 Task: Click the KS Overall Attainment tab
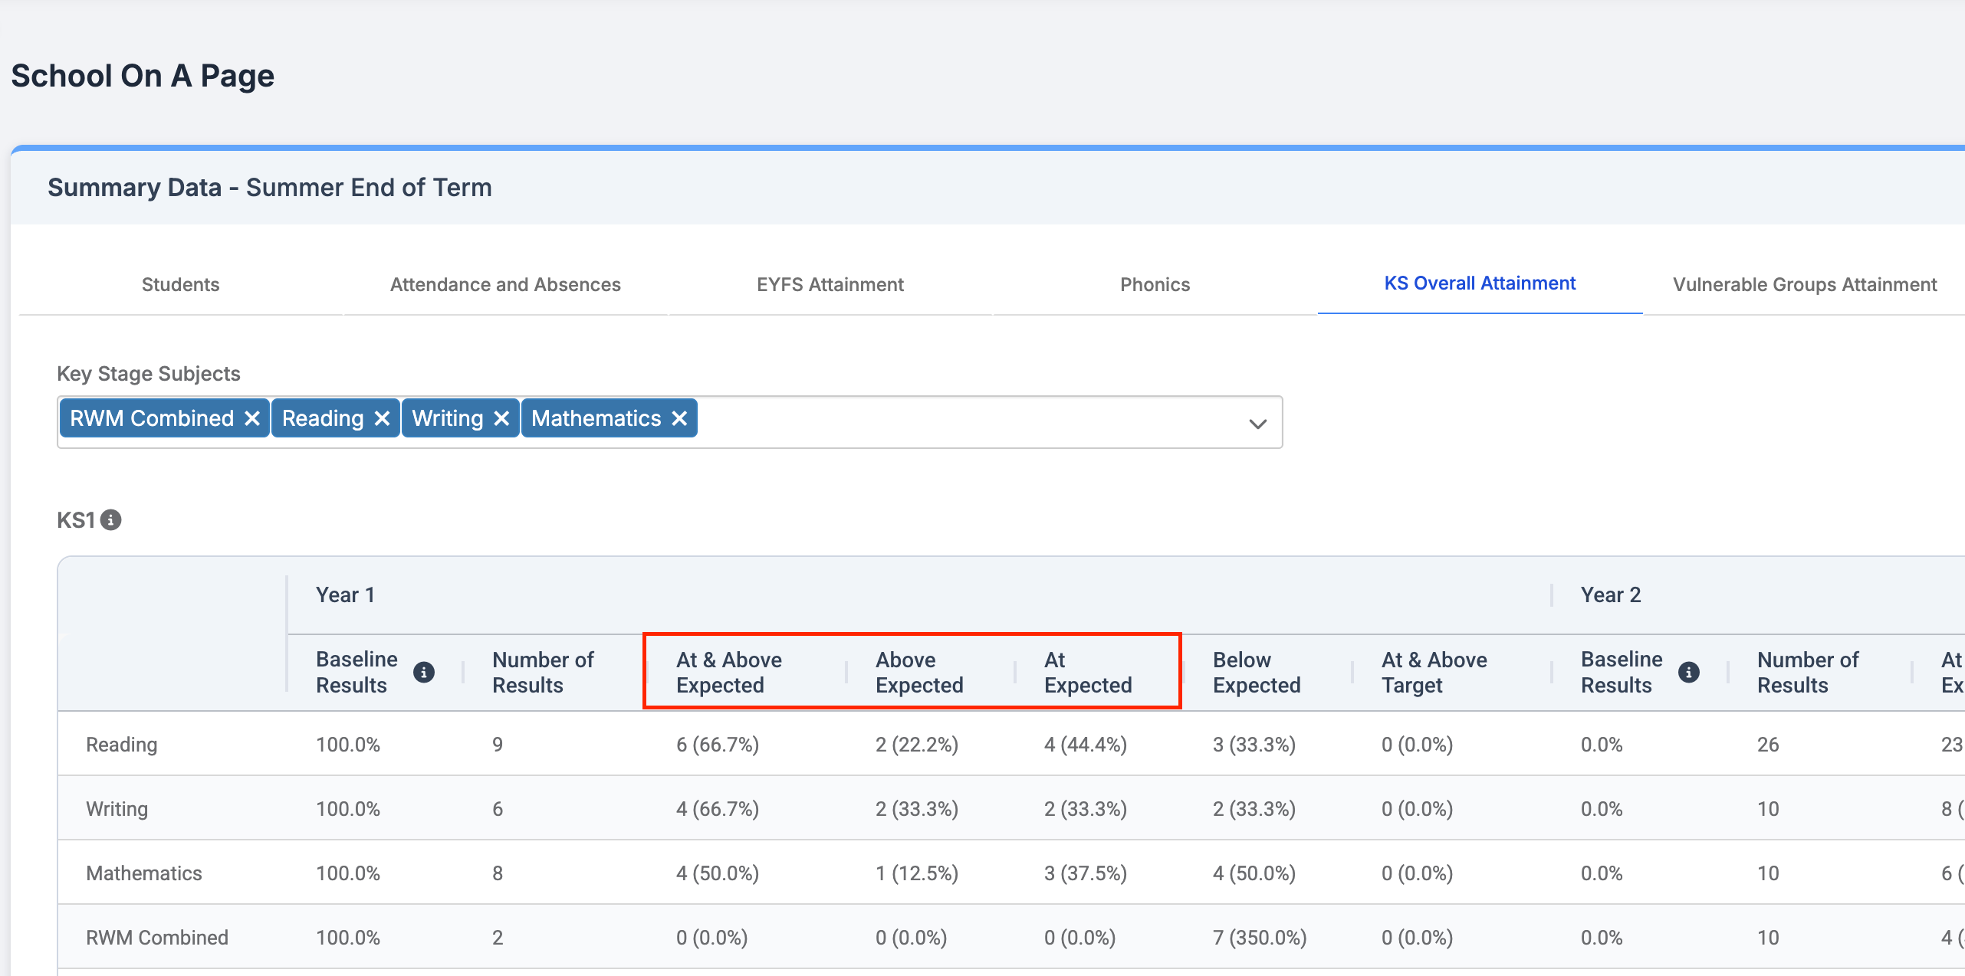tap(1480, 283)
